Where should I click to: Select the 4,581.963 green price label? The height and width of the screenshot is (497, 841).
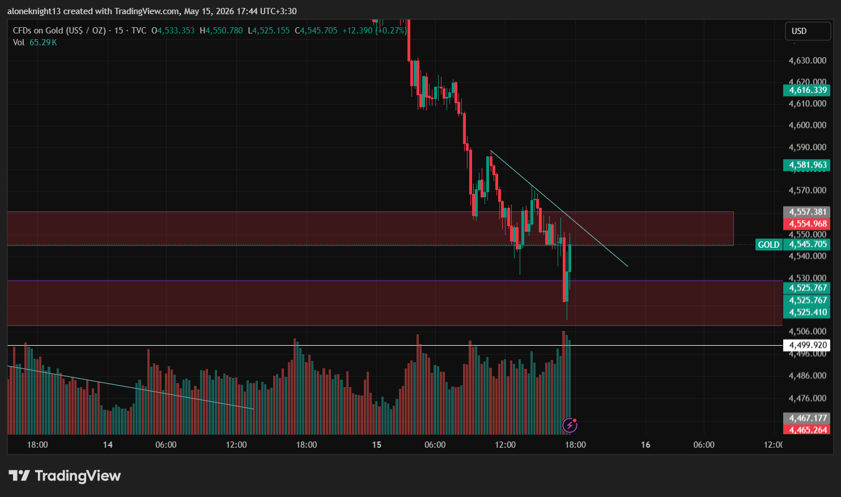(x=806, y=165)
